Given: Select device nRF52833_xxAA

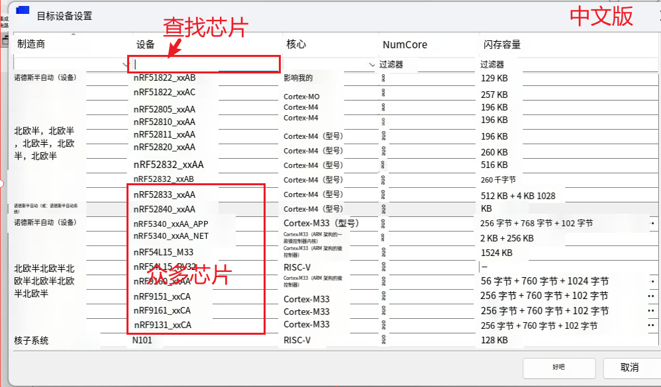Looking at the screenshot, I should coord(164,194).
